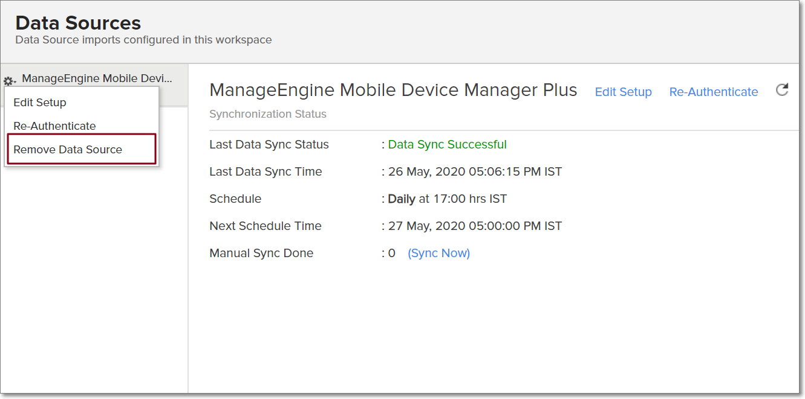Click the Last Data Sync Time value

(475, 172)
